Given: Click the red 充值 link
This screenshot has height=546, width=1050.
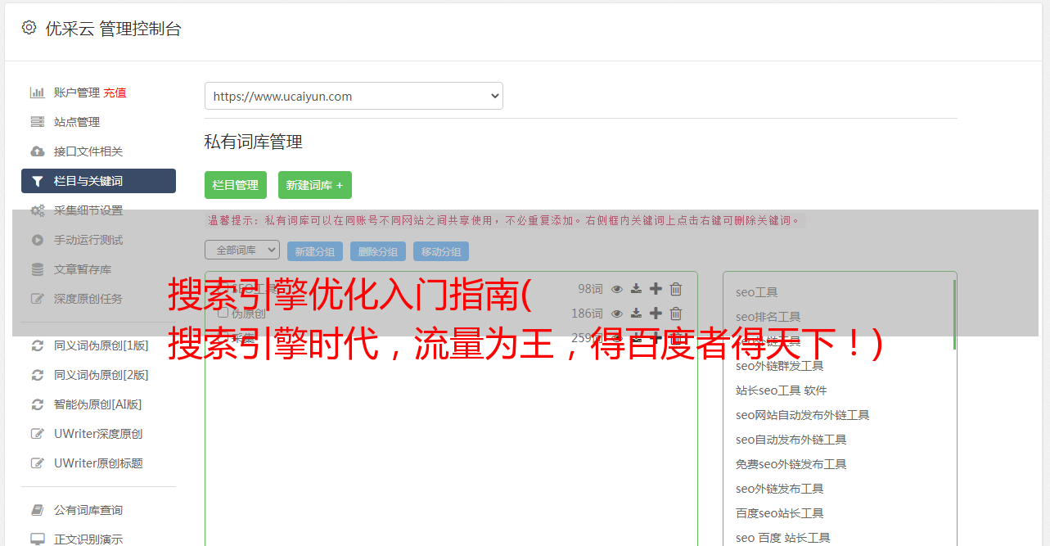Looking at the screenshot, I should click(115, 93).
